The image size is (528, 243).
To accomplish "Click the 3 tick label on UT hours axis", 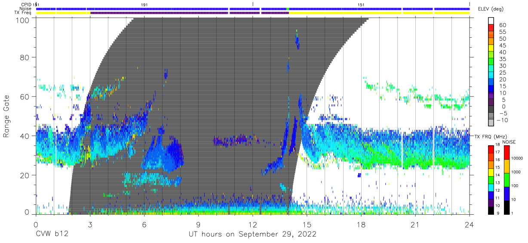I will pyautogui.click(x=90, y=225).
